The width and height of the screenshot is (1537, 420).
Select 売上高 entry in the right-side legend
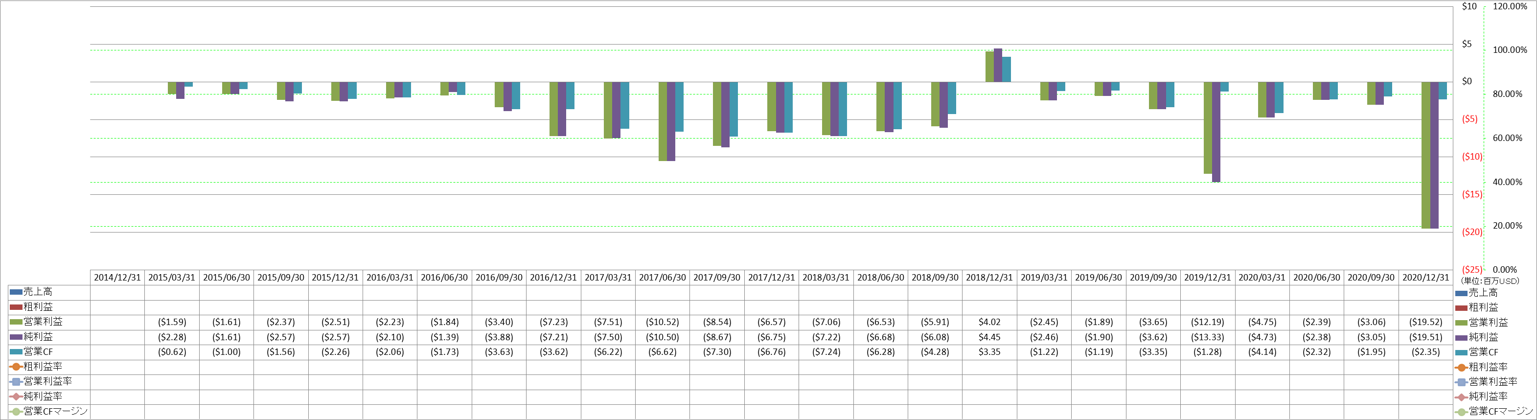click(1476, 293)
